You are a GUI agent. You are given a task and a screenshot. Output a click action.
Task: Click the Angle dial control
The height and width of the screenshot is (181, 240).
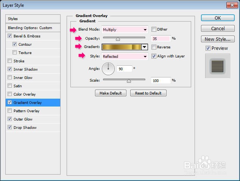pos(108,69)
